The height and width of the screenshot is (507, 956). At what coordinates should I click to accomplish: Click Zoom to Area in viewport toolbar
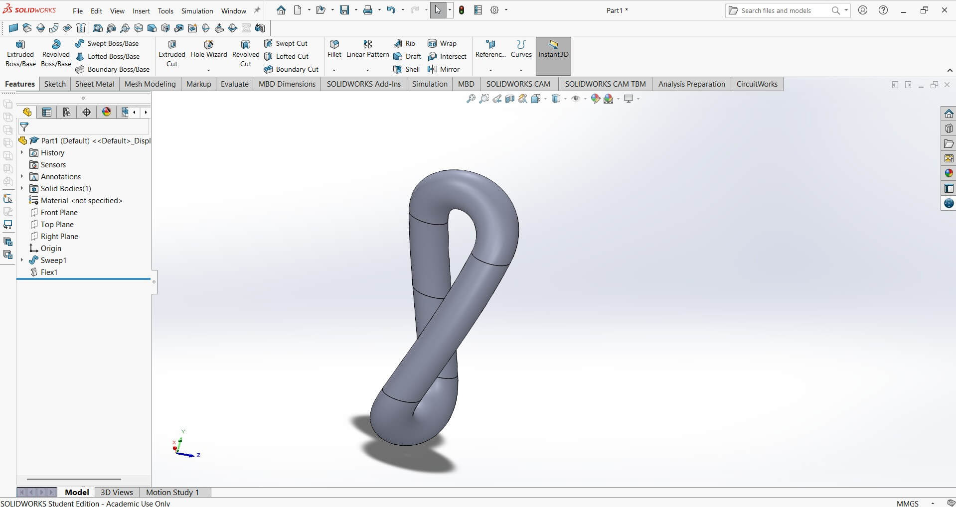[483, 99]
